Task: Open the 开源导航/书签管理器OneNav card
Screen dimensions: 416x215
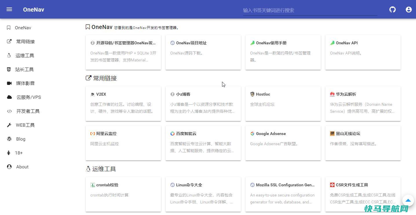Action: (x=123, y=52)
